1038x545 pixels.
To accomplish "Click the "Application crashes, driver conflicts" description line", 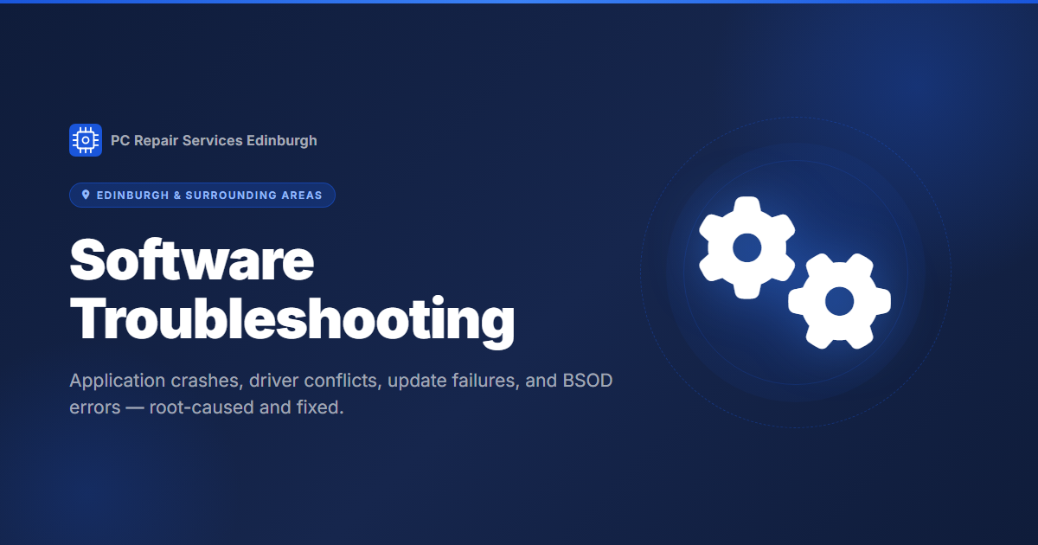I will click(x=341, y=381).
